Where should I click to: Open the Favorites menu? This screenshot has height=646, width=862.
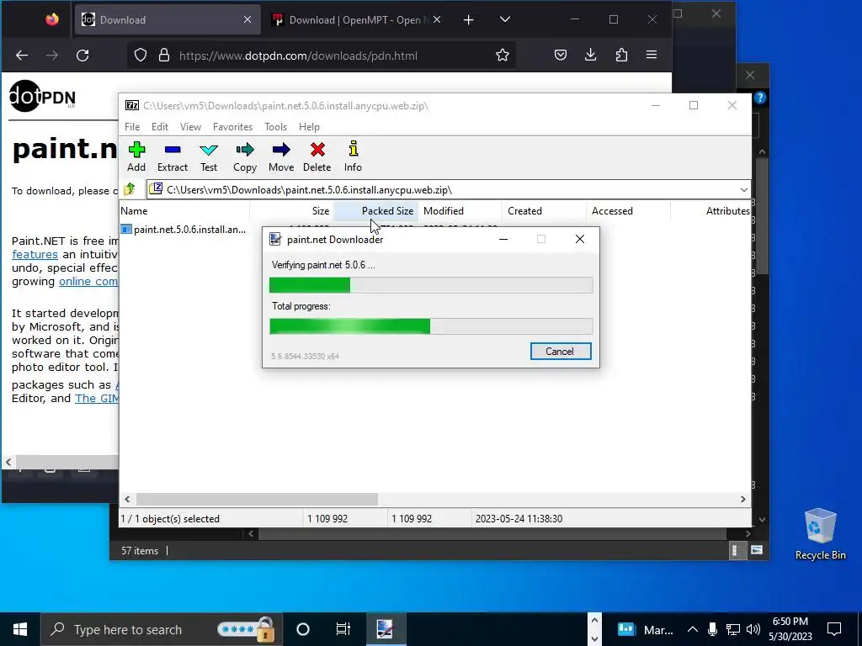point(232,127)
